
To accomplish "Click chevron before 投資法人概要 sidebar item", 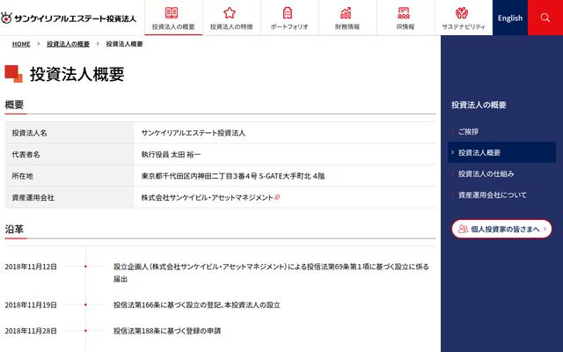I will (x=452, y=152).
